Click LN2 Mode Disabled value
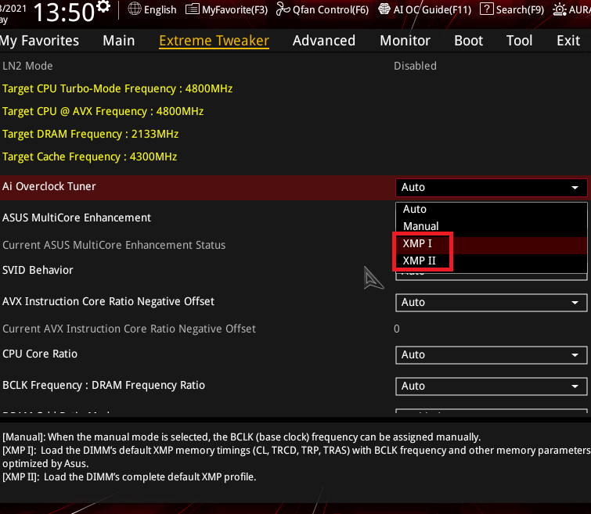Screen dimensions: 591x514 coord(415,66)
